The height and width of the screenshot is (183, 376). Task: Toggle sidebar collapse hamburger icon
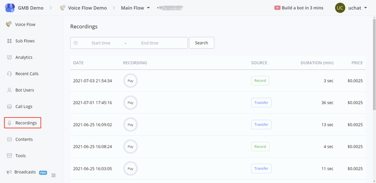coord(54,176)
